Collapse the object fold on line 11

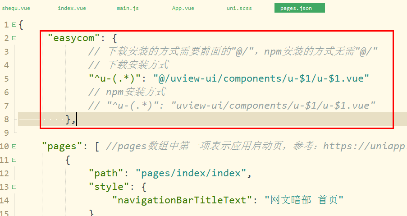pos(14,160)
